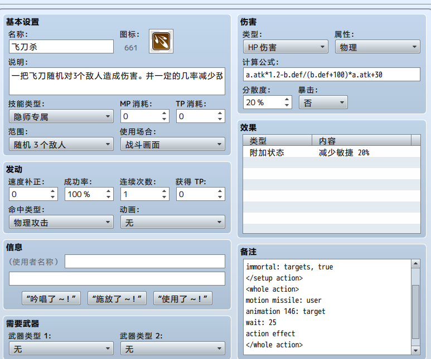This screenshot has width=431, height=359.
Task: Click the second message line field
Action: point(117,279)
